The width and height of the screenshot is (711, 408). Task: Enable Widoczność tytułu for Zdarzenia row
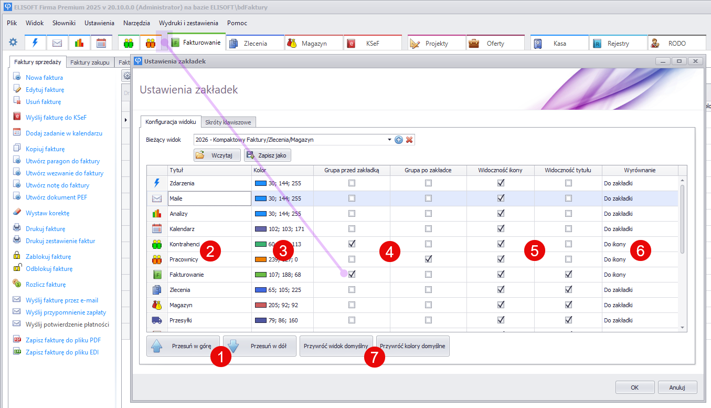(568, 183)
